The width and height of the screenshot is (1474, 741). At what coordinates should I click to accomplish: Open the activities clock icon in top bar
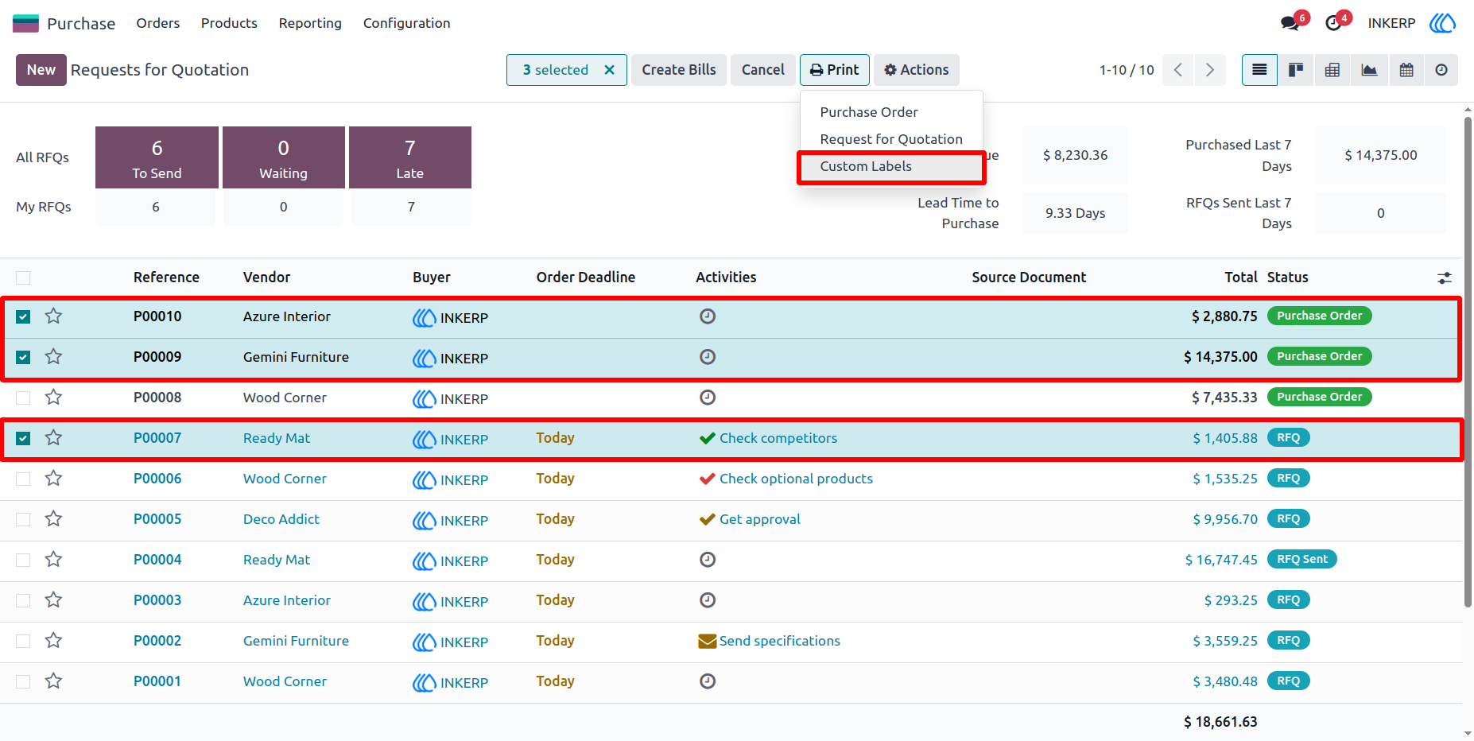click(1333, 23)
